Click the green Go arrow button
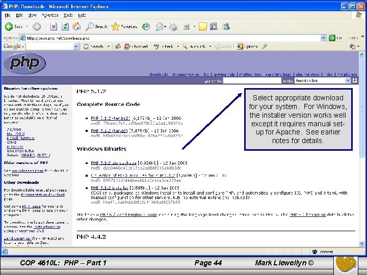367x275 pixels. pyautogui.click(x=332, y=38)
